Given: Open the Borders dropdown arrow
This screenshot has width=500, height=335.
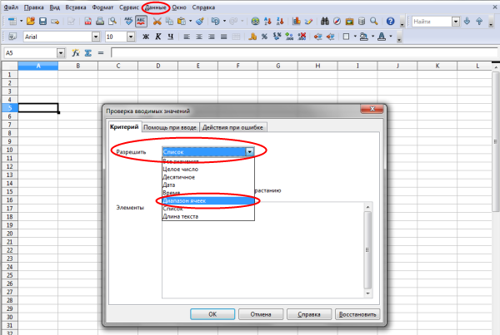Looking at the screenshot, I should point(355,37).
